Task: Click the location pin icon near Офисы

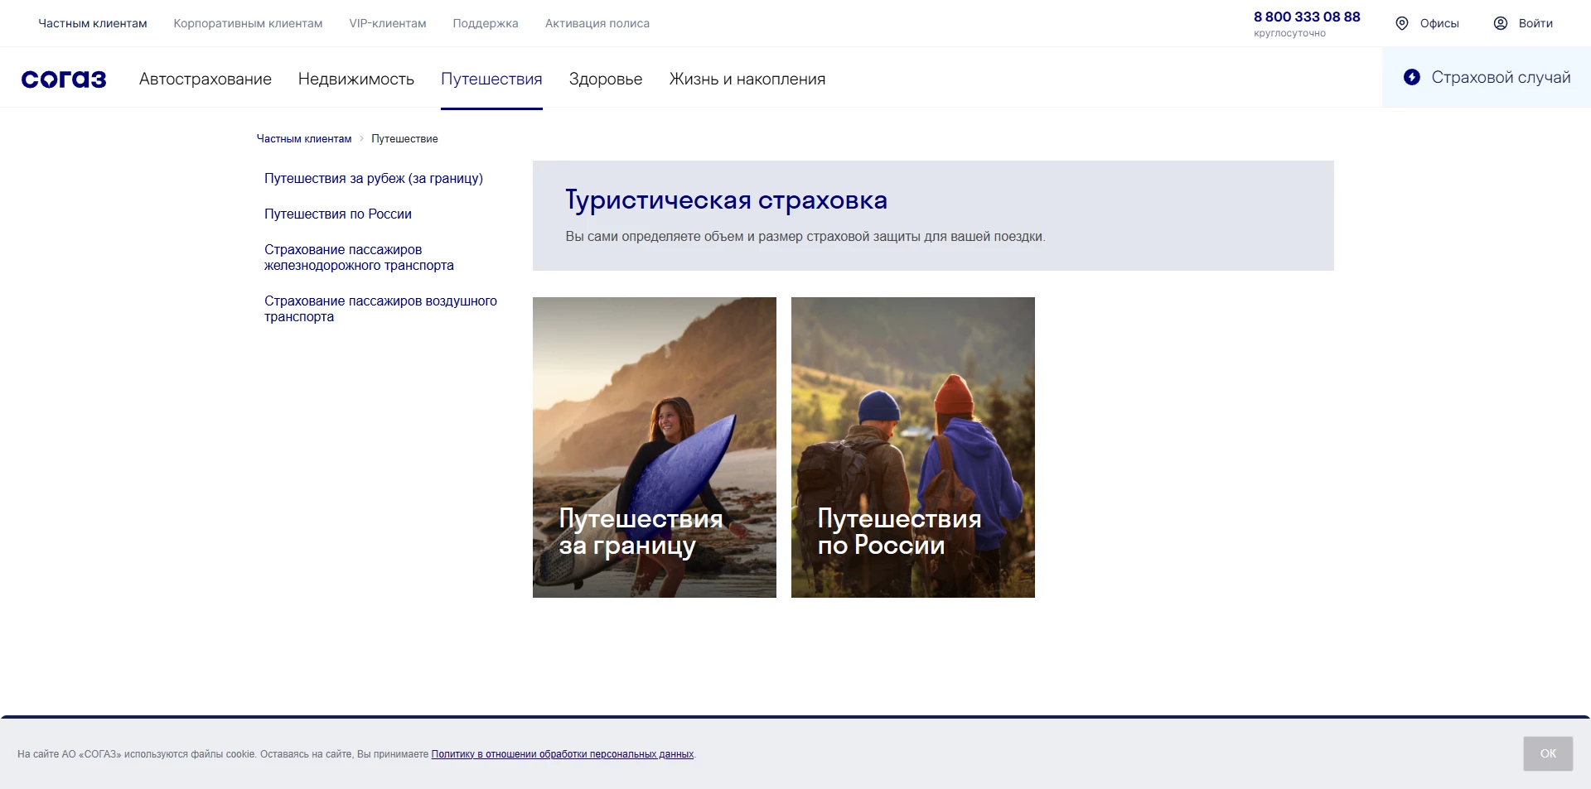Action: coord(1402,23)
